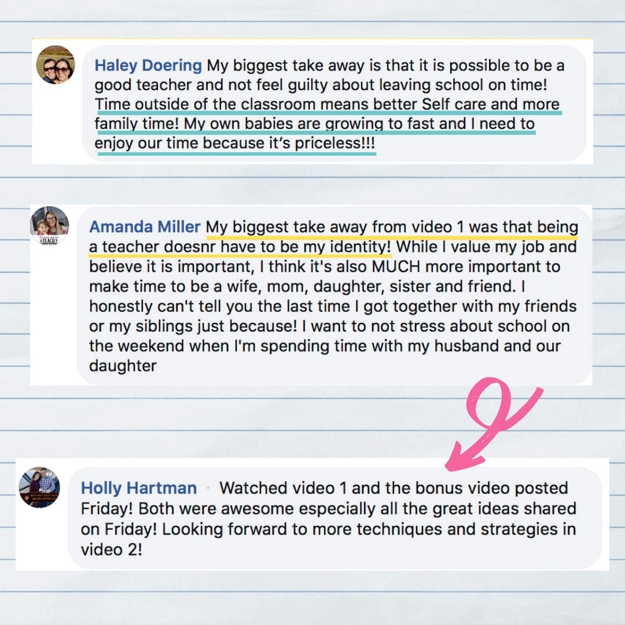Open Holly Hartman's profile name link
This screenshot has width=625, height=625.
click(139, 488)
